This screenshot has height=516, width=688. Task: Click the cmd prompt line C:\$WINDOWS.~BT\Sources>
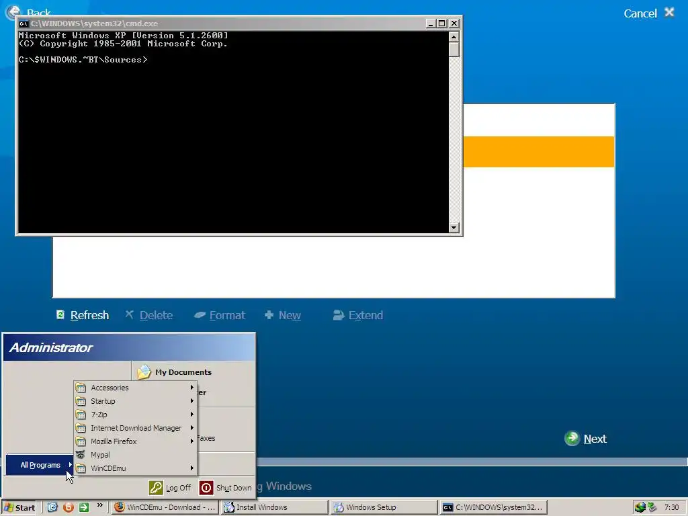83,60
